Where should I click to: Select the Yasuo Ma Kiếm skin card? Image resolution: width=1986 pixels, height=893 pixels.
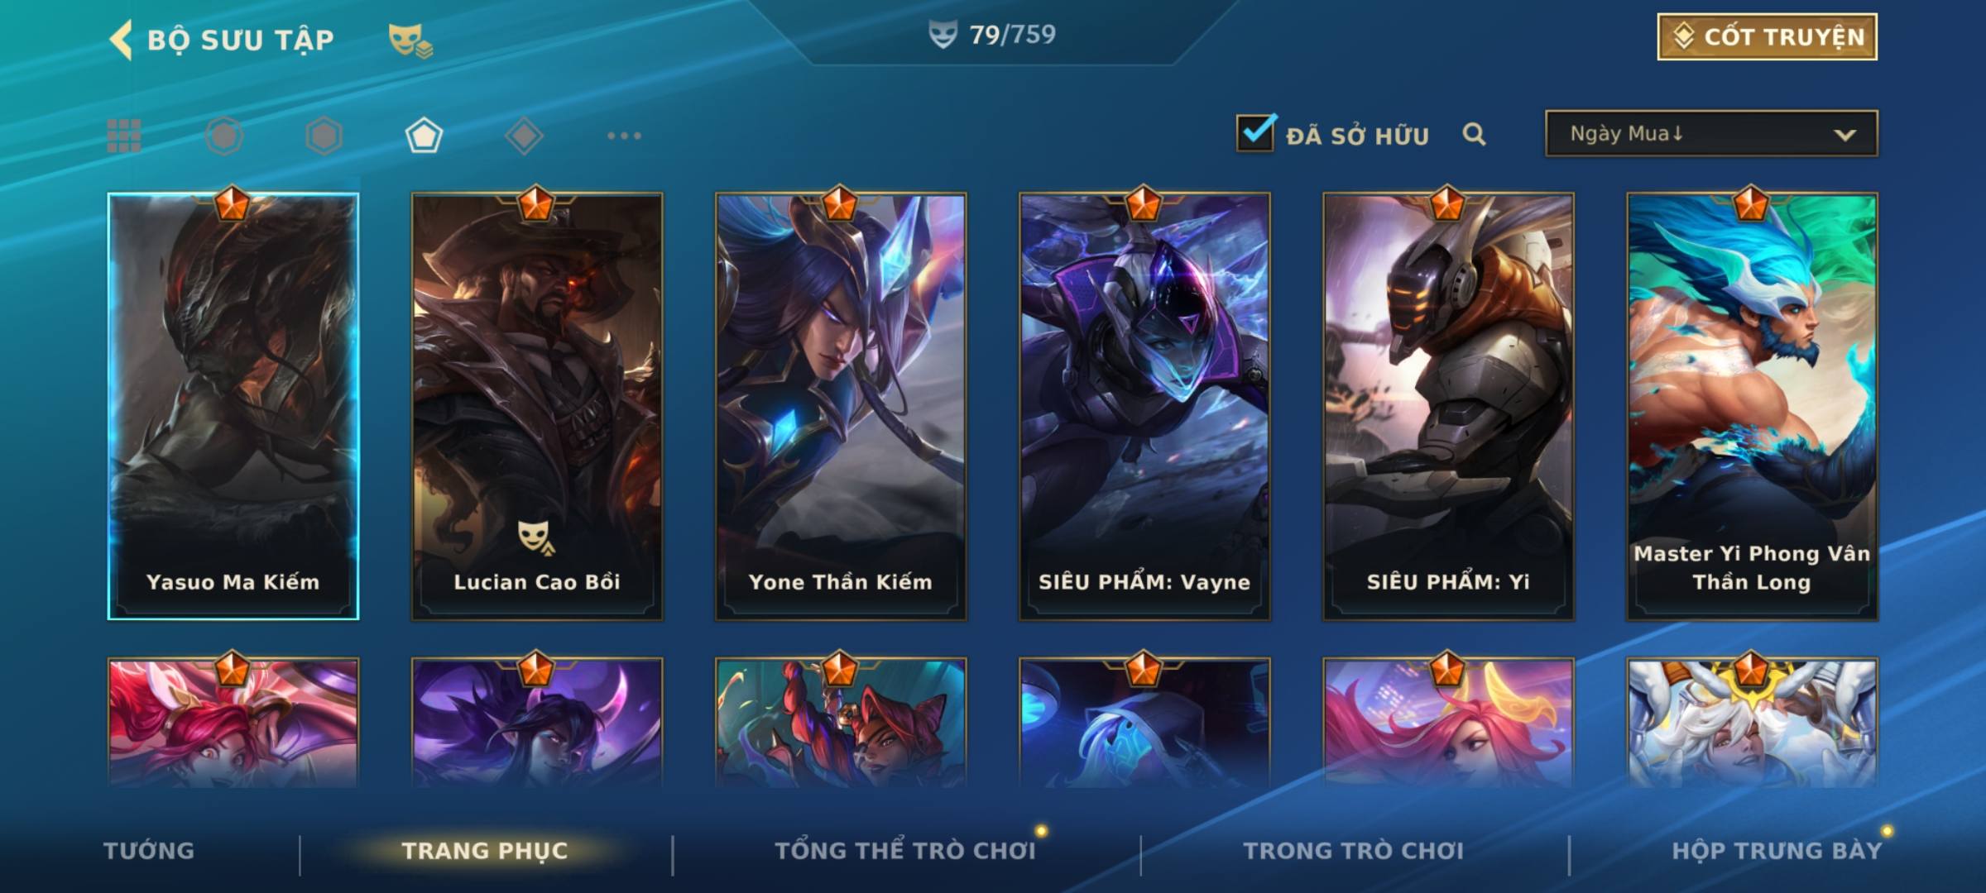(x=233, y=406)
